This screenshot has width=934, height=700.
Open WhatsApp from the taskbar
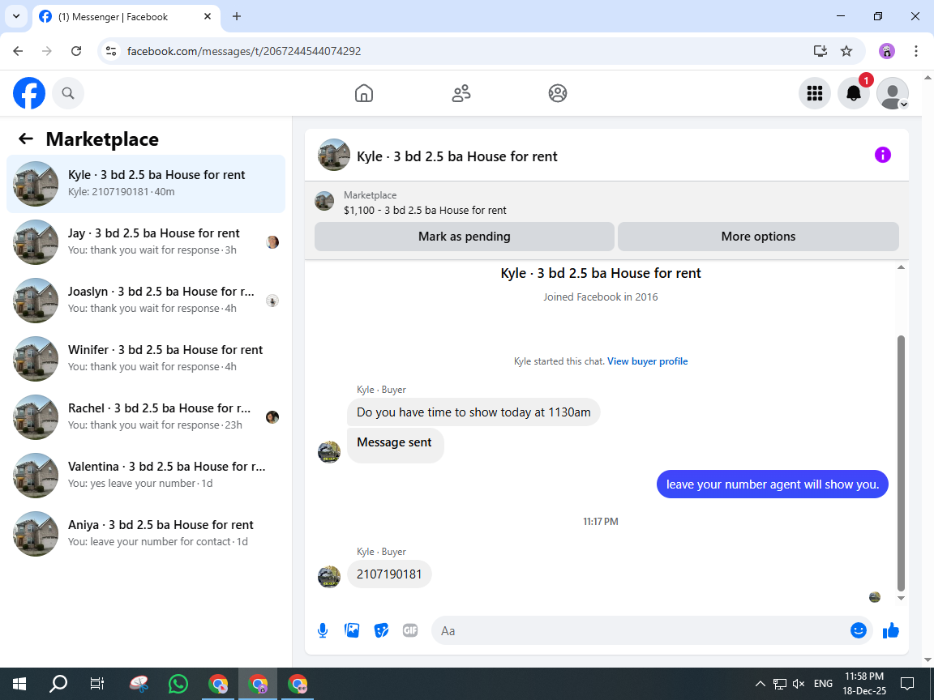click(178, 684)
